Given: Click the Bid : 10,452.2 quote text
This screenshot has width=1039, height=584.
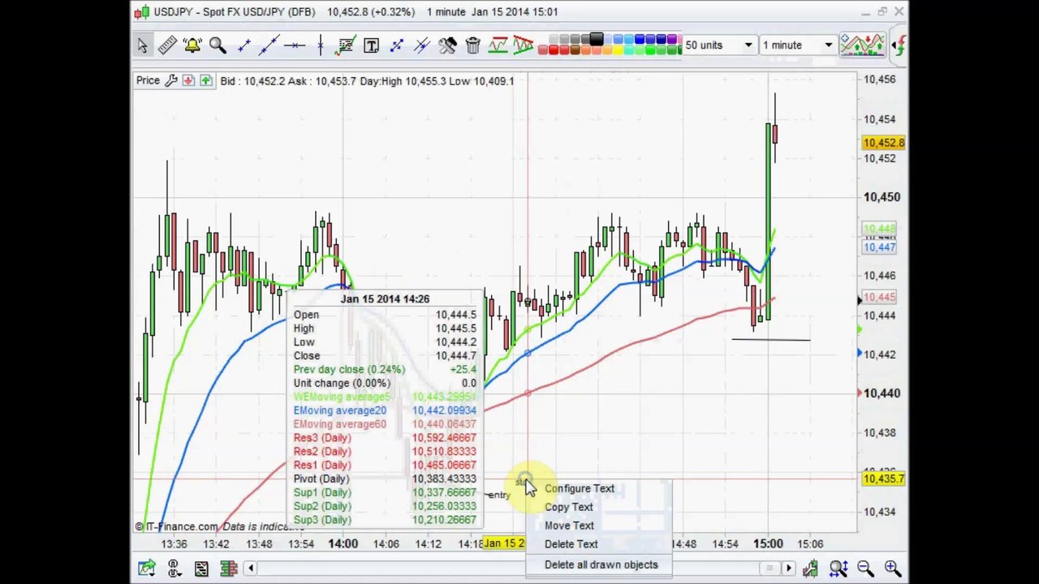Looking at the screenshot, I should (252, 80).
